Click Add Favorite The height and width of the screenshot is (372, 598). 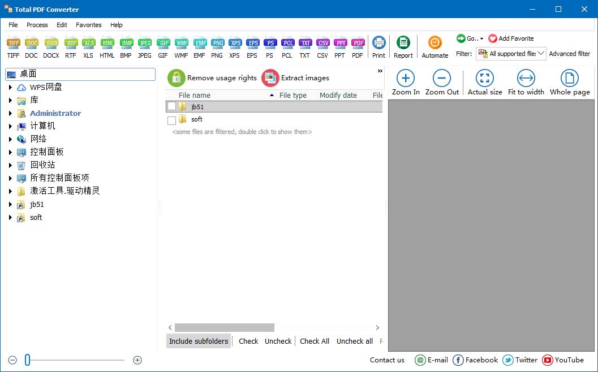tap(511, 38)
